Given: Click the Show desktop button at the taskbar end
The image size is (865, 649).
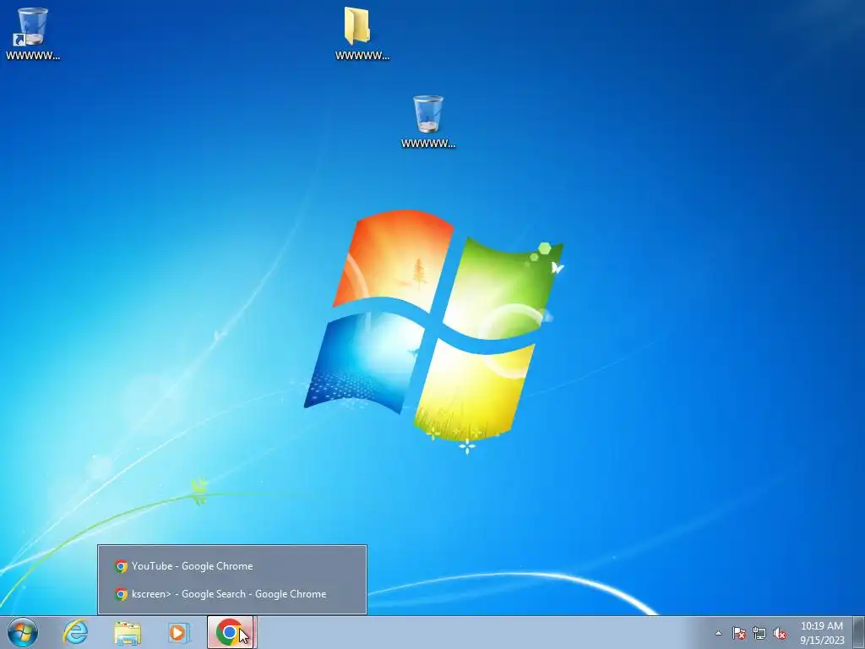Looking at the screenshot, I should tap(859, 633).
